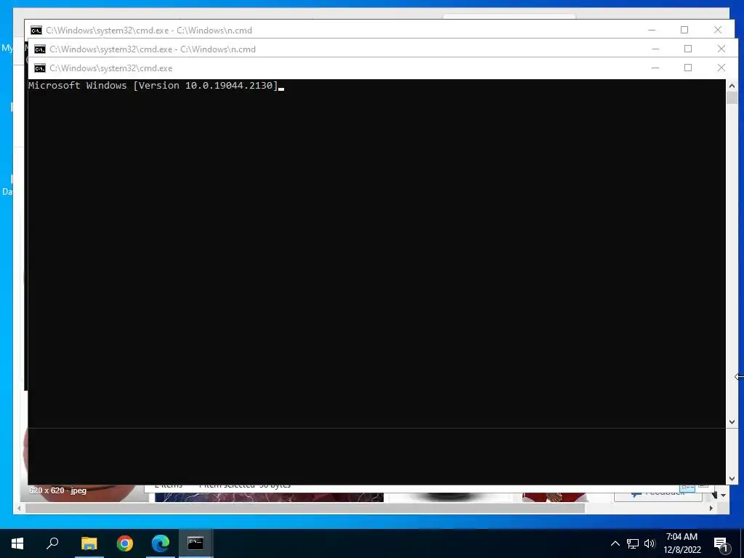744x558 pixels.
Task: Click background window scroll left arrow
Action: pos(19,508)
